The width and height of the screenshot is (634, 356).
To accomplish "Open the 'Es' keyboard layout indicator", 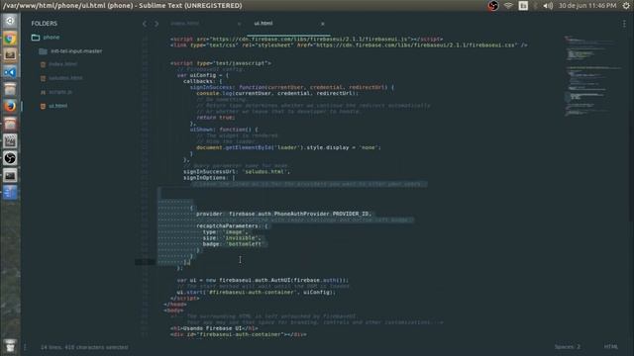I will click(x=523, y=6).
